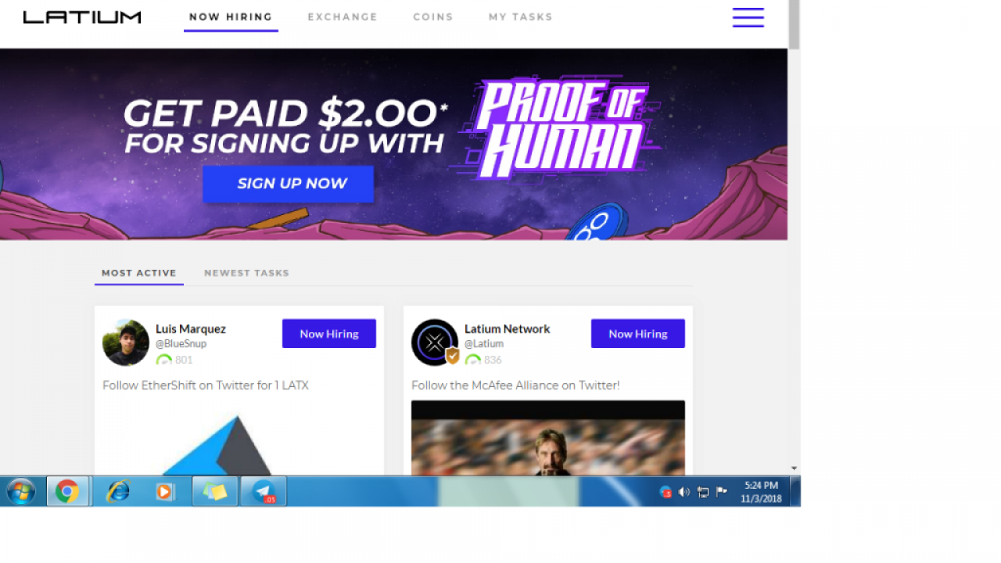Select the Most Active tab
This screenshot has width=1001, height=563.
pos(139,273)
